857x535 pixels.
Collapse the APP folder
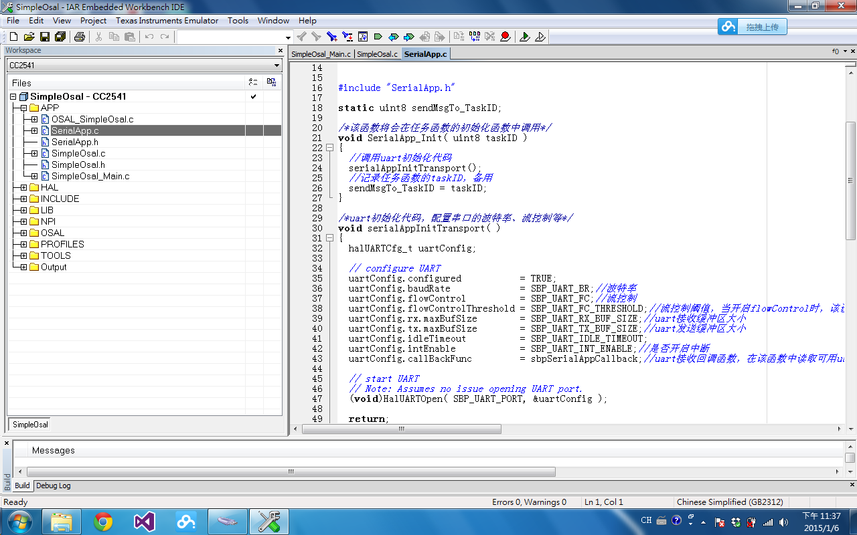pyautogui.click(x=23, y=108)
